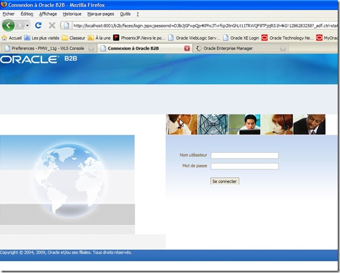The image size is (340, 273).
Task: Open the PhoenixJP.News bookmark
Action: [x=139, y=38]
